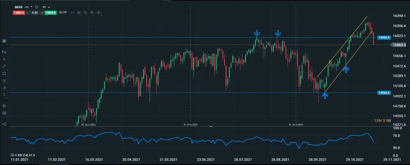
Task: Share the chart via share icon
Action: [x=4, y=124]
